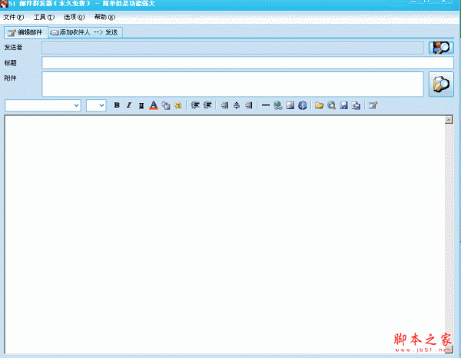
Task: Click the decrease indent icon
Action: tap(195, 105)
